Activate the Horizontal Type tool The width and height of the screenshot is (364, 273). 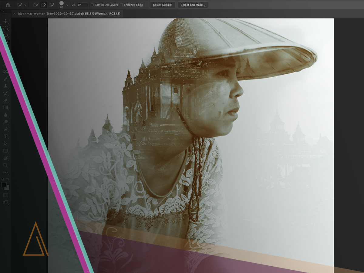5,136
